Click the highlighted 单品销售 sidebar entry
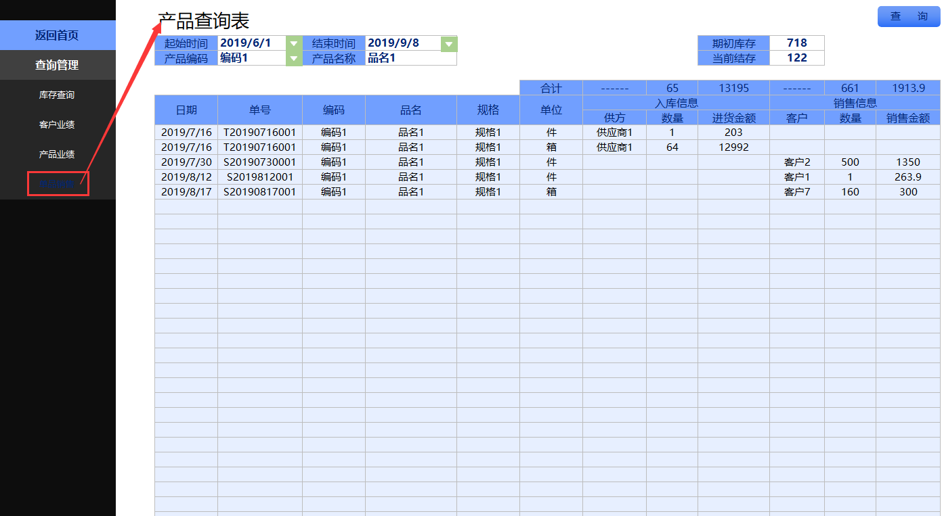Viewport: 942px width, 516px height. click(x=58, y=183)
